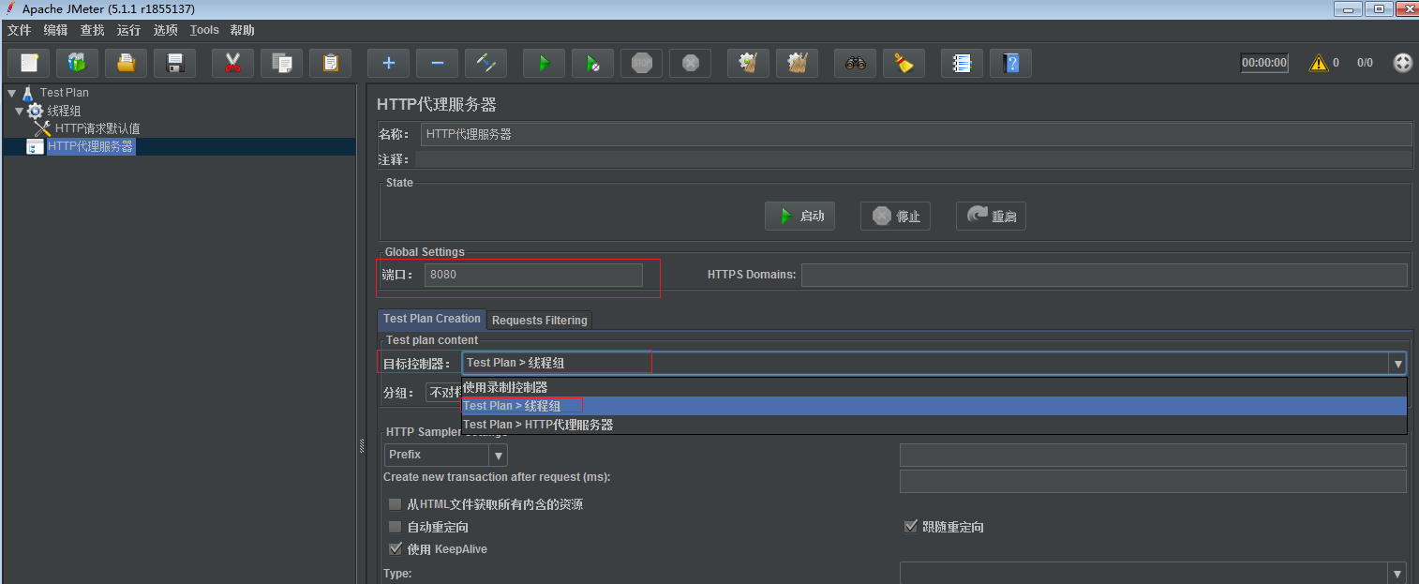Copy the selected element via toolbar icon
1419x584 pixels.
[x=282, y=63]
